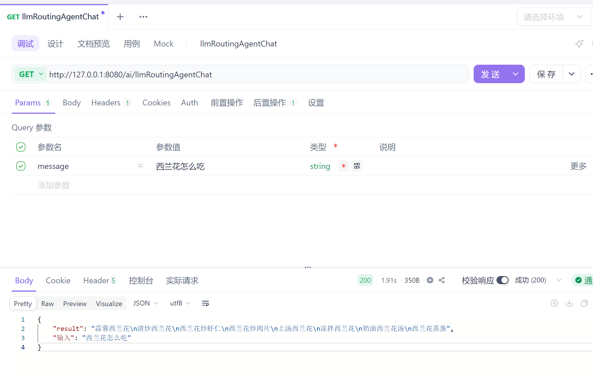593x380 pixels.
Task: Open the Mock tab
Action: pos(164,44)
